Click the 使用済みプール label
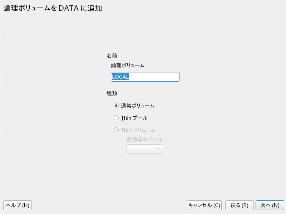This screenshot has height=214, width=286. point(145,139)
